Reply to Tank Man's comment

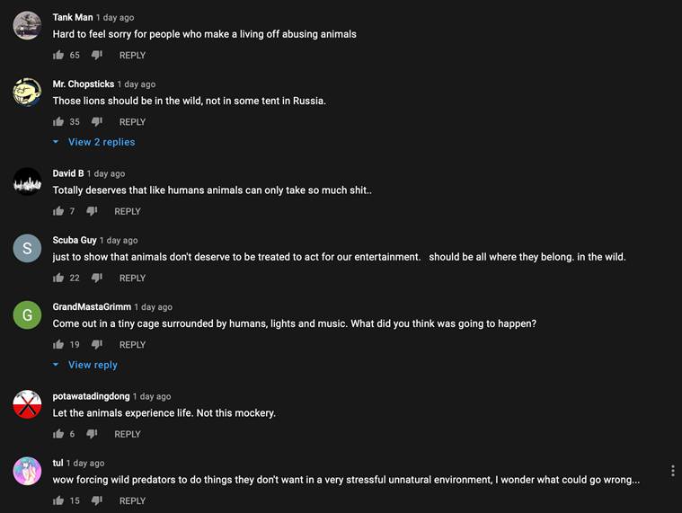coord(132,56)
